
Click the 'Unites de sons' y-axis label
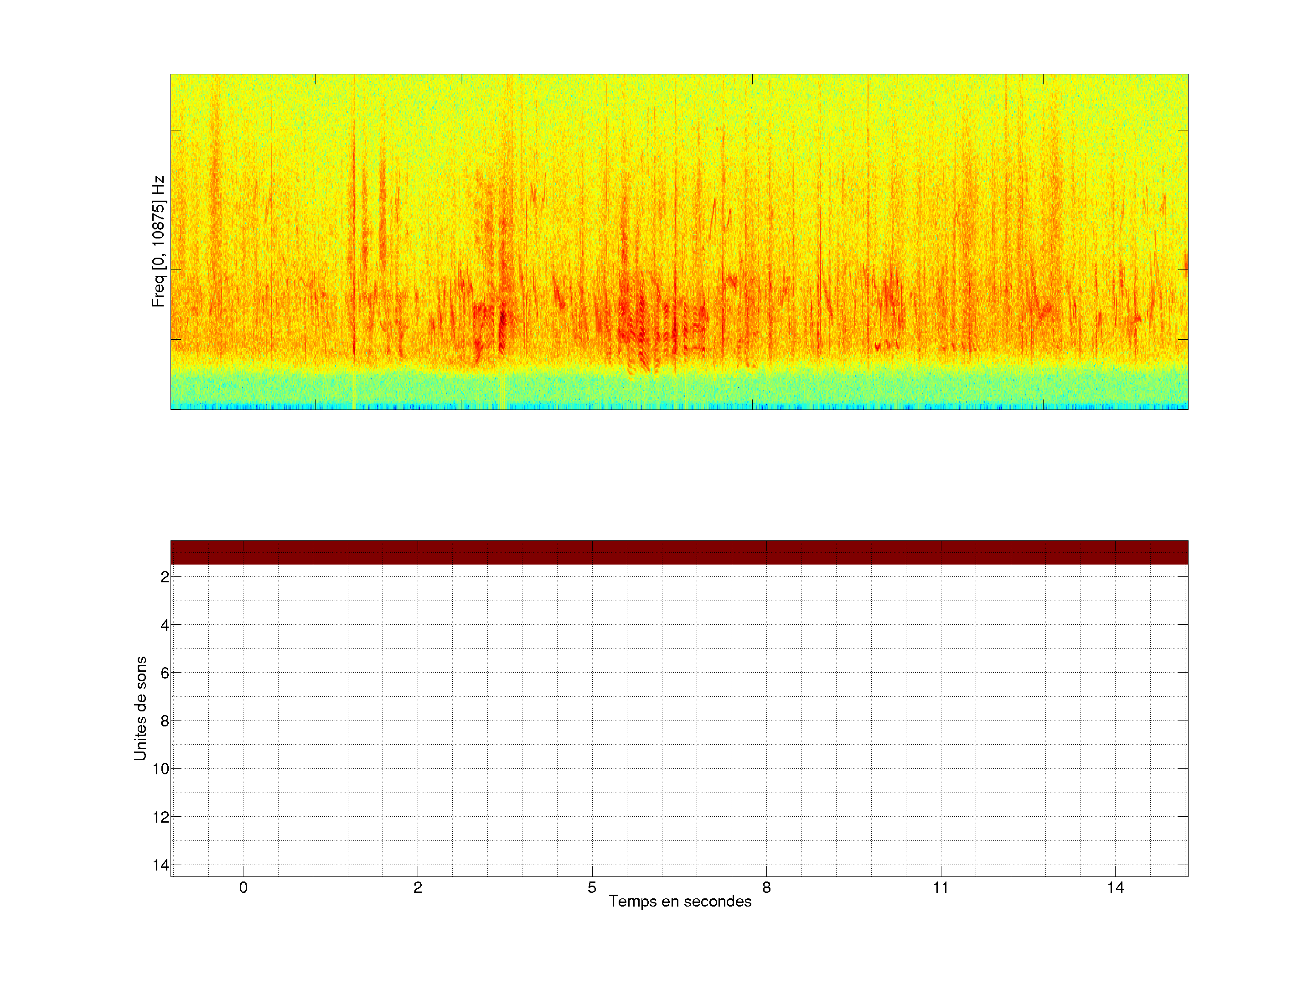[x=140, y=708]
